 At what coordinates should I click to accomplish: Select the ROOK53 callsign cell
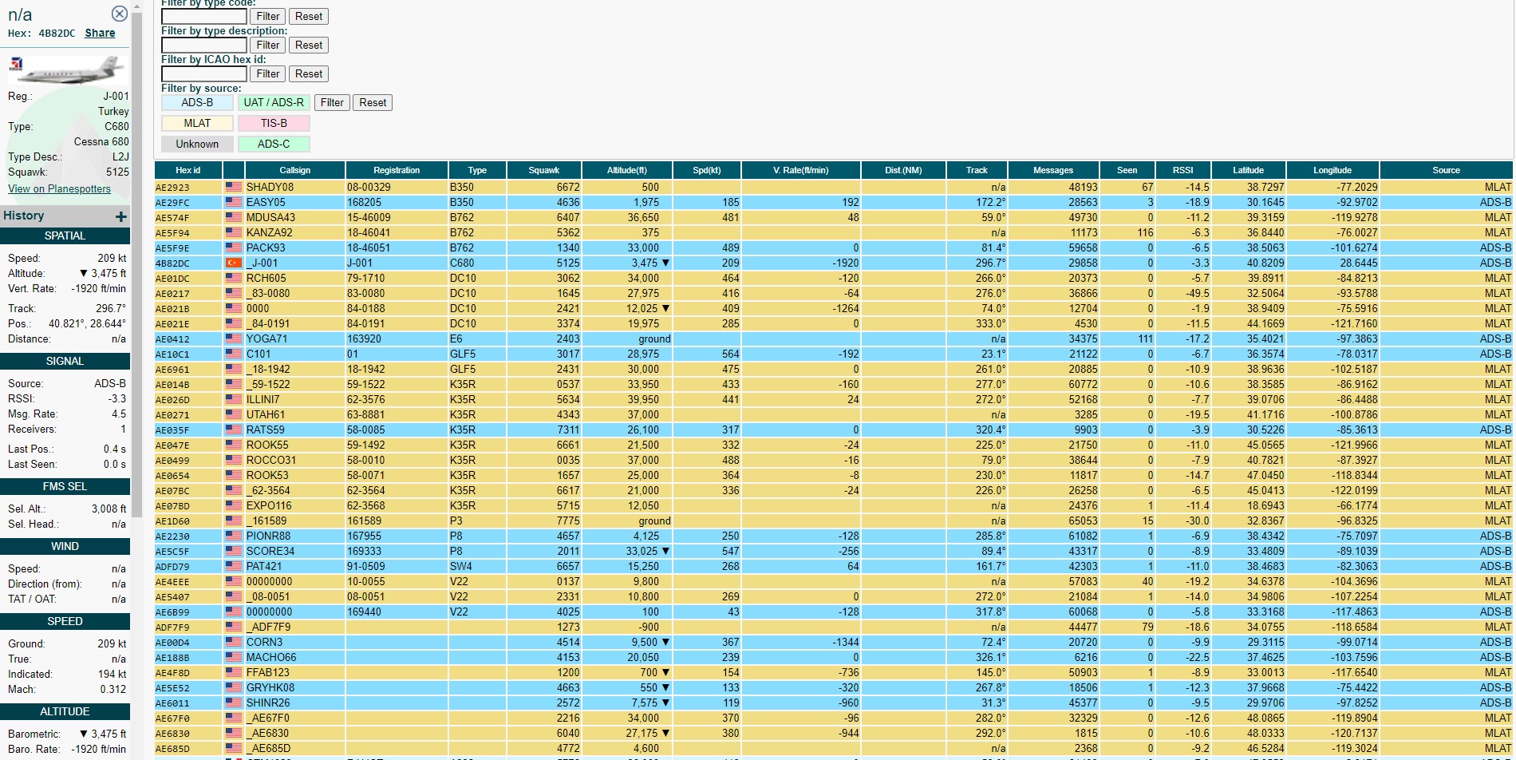[x=295, y=475]
